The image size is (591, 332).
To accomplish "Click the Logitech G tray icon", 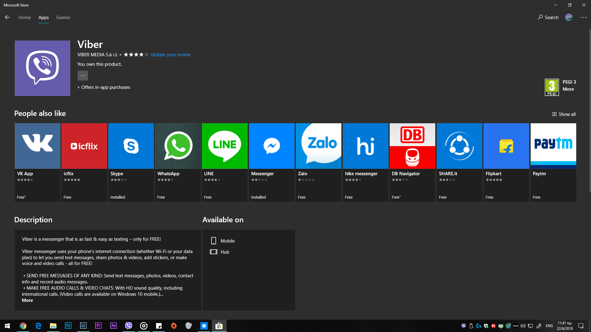I will pyautogui.click(x=479, y=326).
